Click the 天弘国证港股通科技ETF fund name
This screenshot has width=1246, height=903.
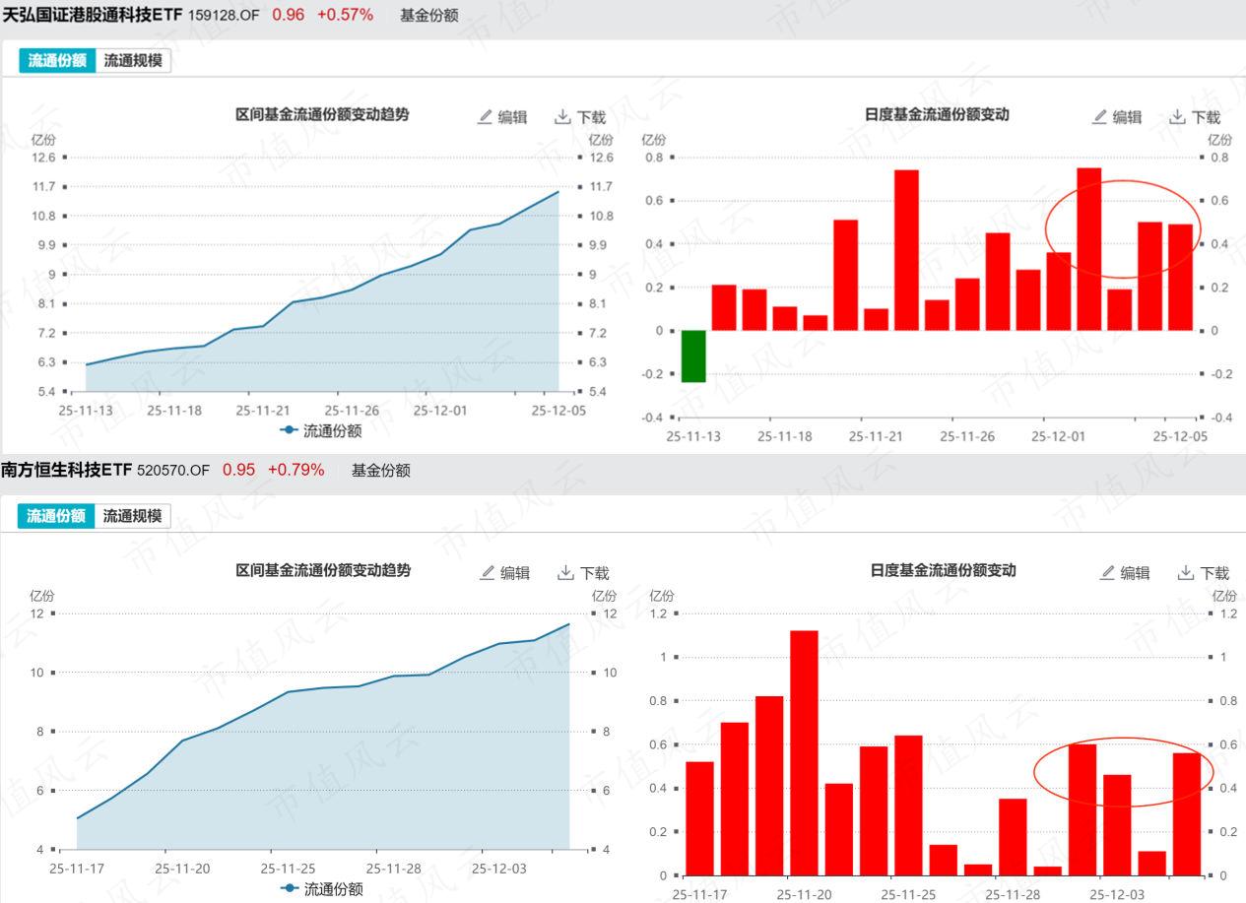pos(93,15)
